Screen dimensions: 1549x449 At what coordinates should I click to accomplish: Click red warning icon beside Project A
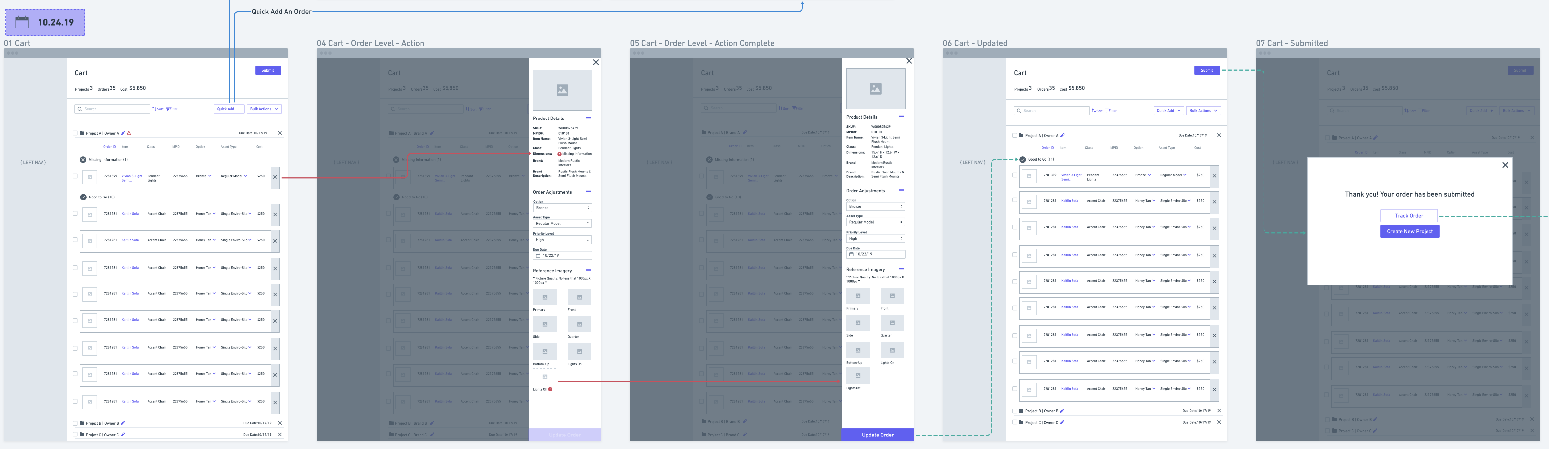[129, 133]
